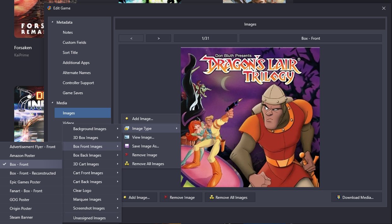The image size is (392, 224).
Task: Open View Image... from the context menu
Action: 151,137
